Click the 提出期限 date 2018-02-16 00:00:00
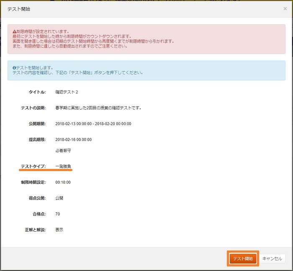The image size is (293, 271). pos(73,139)
